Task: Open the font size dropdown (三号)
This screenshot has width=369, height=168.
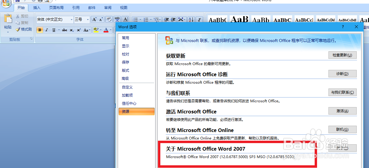Action: tap(88, 19)
